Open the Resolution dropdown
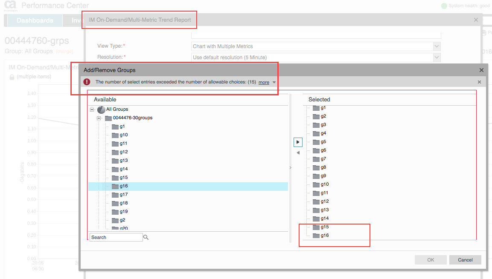Screen dimensions: 492x279 click(437, 58)
